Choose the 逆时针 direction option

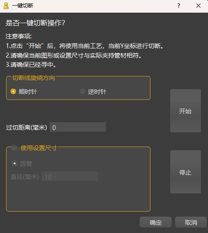pyautogui.click(x=82, y=91)
